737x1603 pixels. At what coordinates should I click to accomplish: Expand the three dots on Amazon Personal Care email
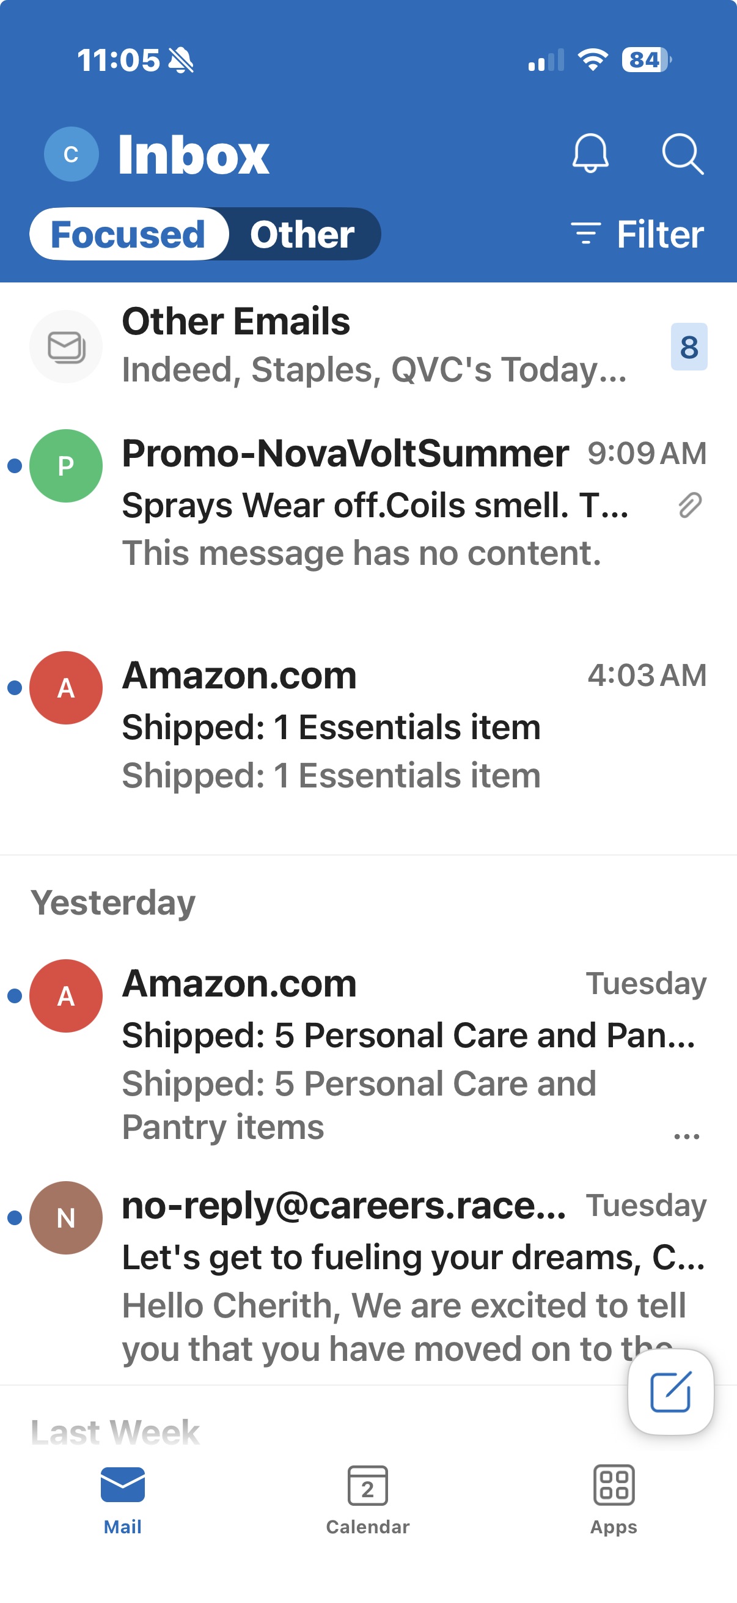[x=687, y=1136]
